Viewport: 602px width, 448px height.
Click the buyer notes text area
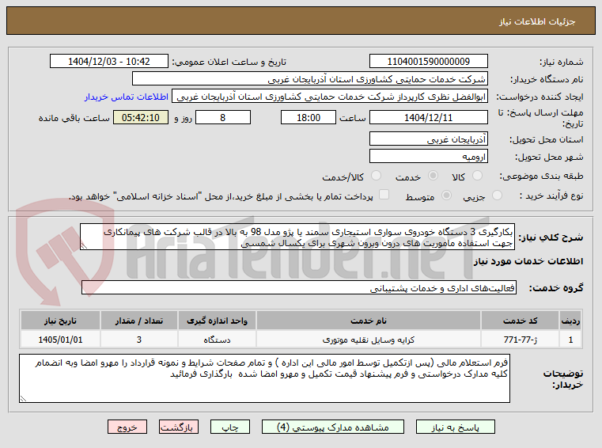264,378
